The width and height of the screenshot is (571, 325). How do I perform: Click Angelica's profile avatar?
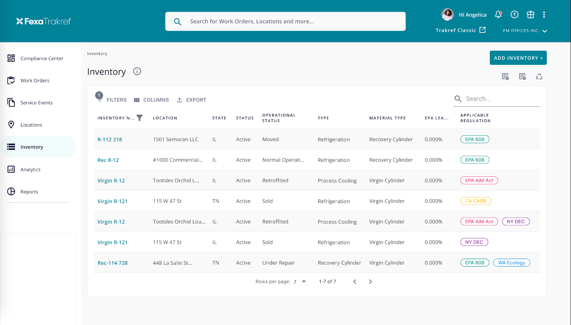(x=448, y=14)
